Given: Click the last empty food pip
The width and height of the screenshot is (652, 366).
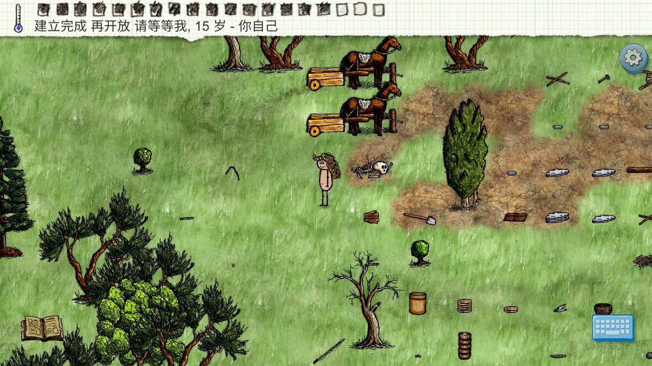Looking at the screenshot, I should tap(379, 9).
